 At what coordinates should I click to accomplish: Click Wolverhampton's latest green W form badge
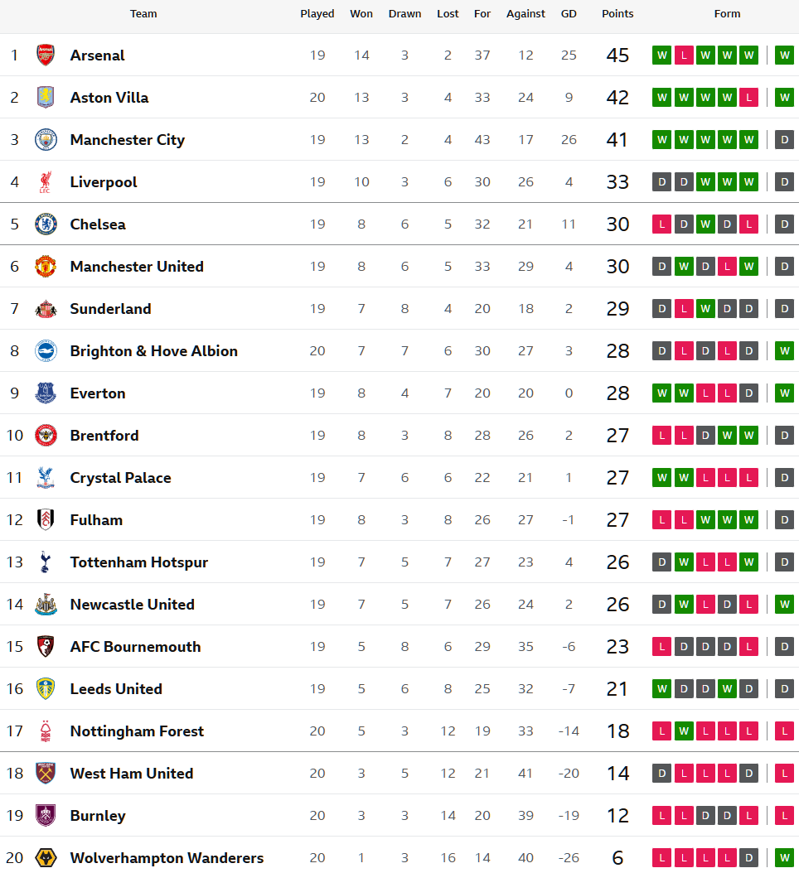[x=784, y=857]
